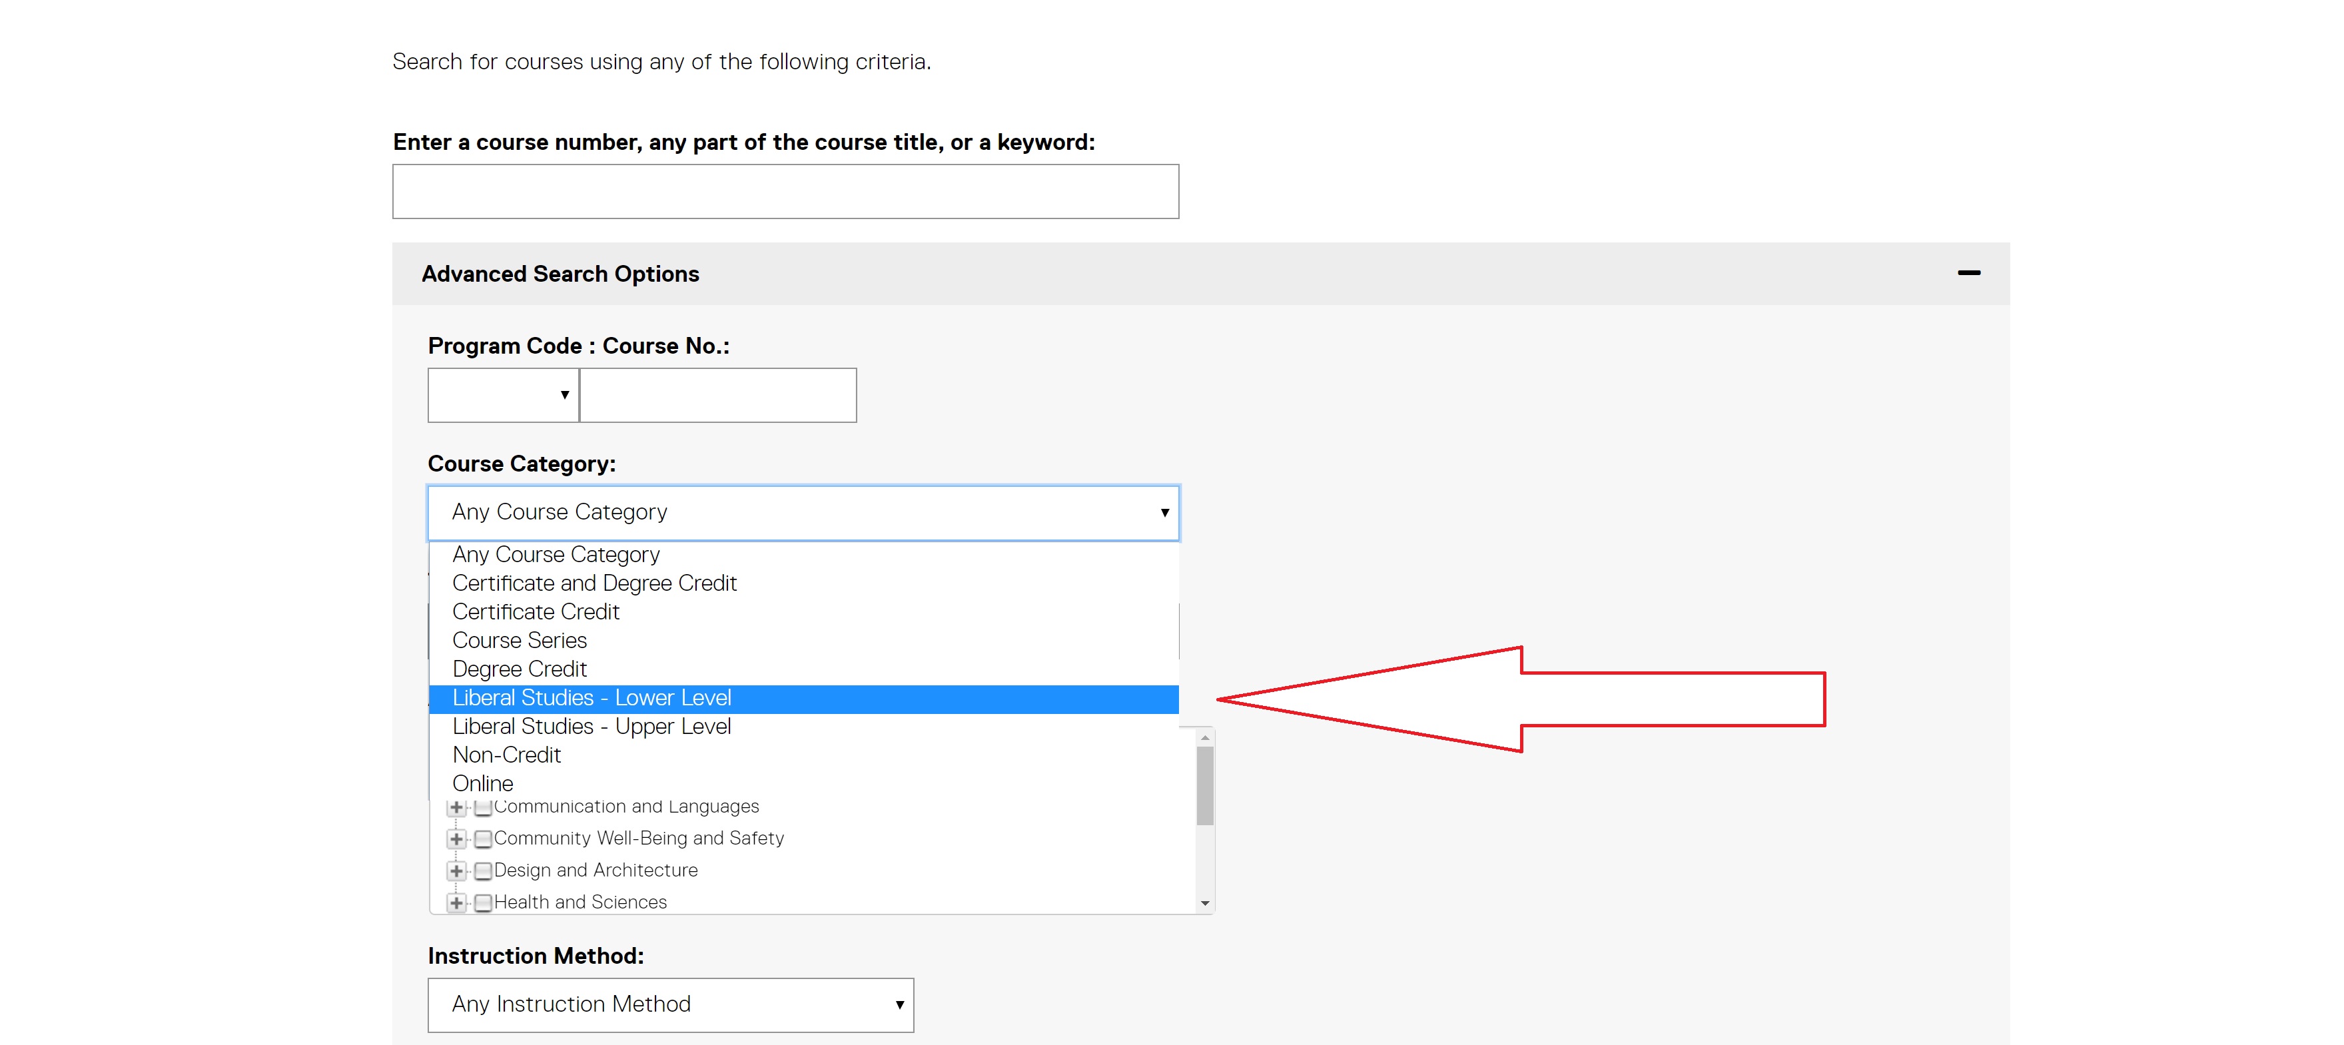Select Certificate and Degree Credit option
The image size is (2344, 1045).
click(x=594, y=583)
